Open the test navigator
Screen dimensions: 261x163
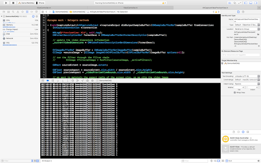tap(22, 12)
